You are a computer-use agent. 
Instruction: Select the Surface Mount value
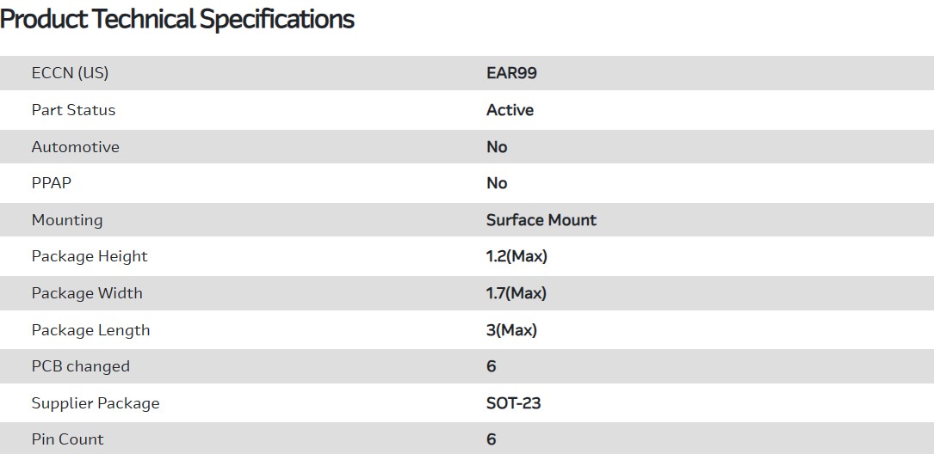(x=541, y=220)
